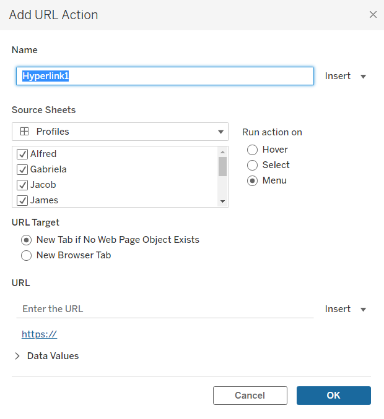The width and height of the screenshot is (384, 419).
Task: Select the New Browser Tab target
Action: tap(27, 255)
